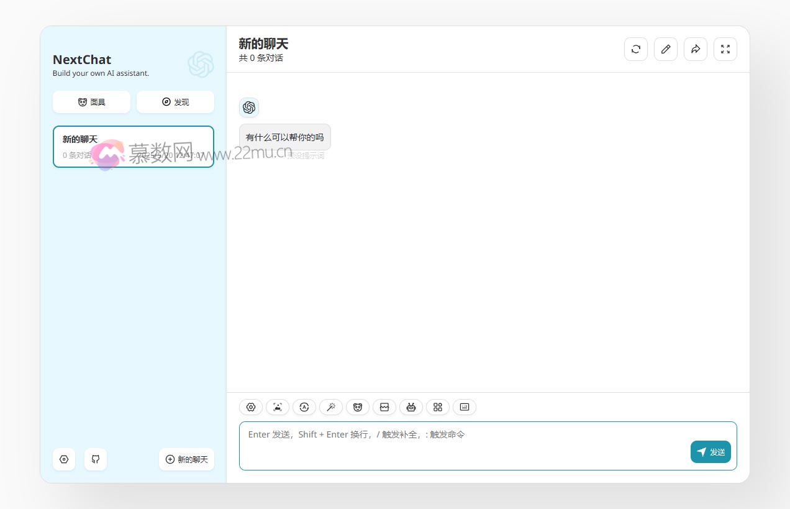Viewport: 790px width, 509px height.
Task: Toggle fullscreen mode for the chat
Action: coord(725,48)
